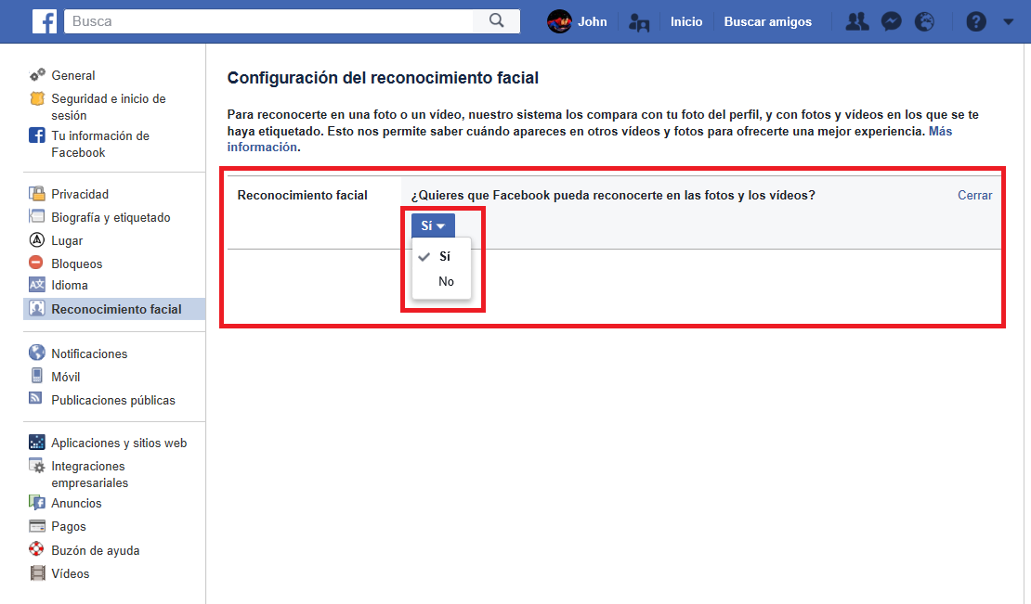This screenshot has width=1031, height=604.
Task: Open Notificaciones settings in sidebar
Action: (89, 353)
